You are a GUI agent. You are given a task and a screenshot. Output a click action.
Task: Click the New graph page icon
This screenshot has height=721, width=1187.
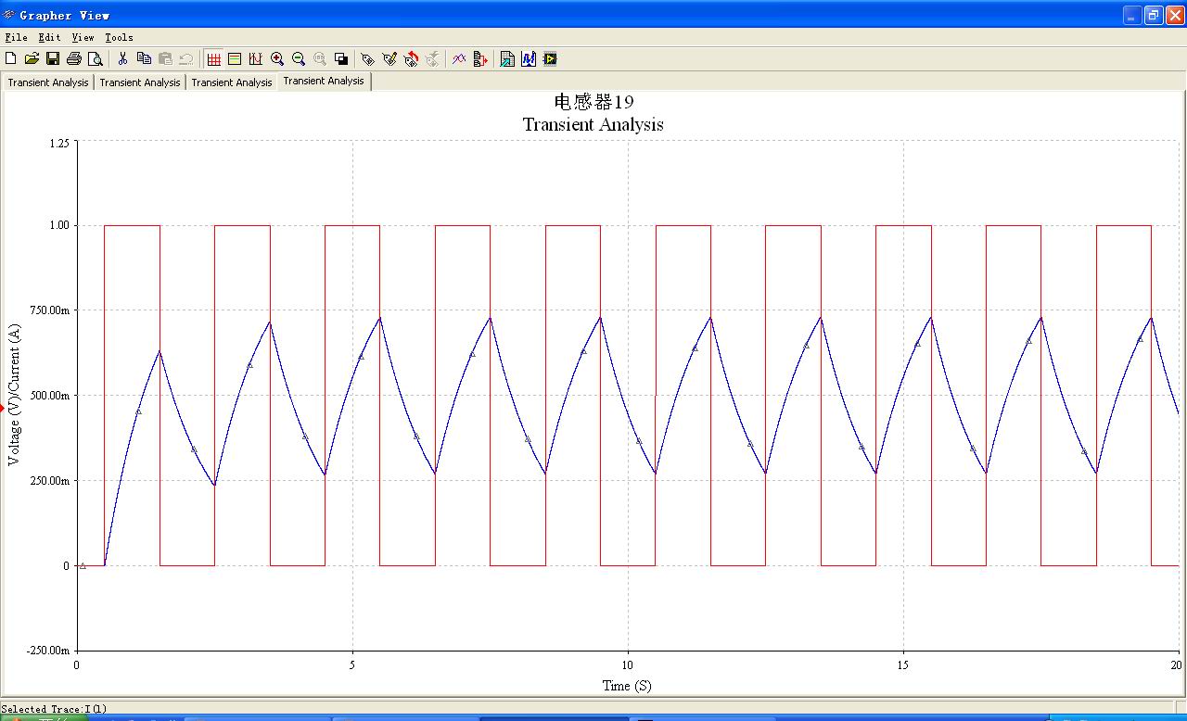point(11,58)
